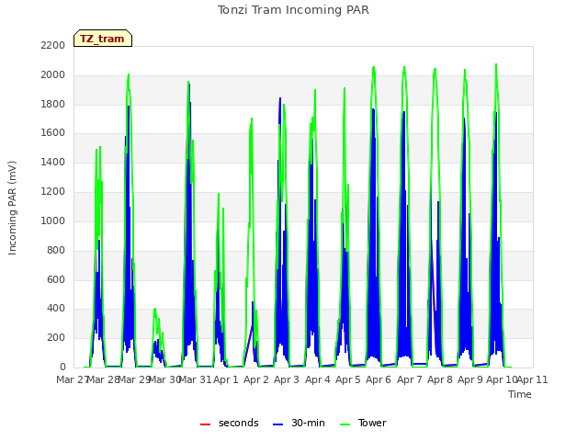This screenshot has height=441, width=588.
Task: Click the Time axis label
Action: [520, 394]
